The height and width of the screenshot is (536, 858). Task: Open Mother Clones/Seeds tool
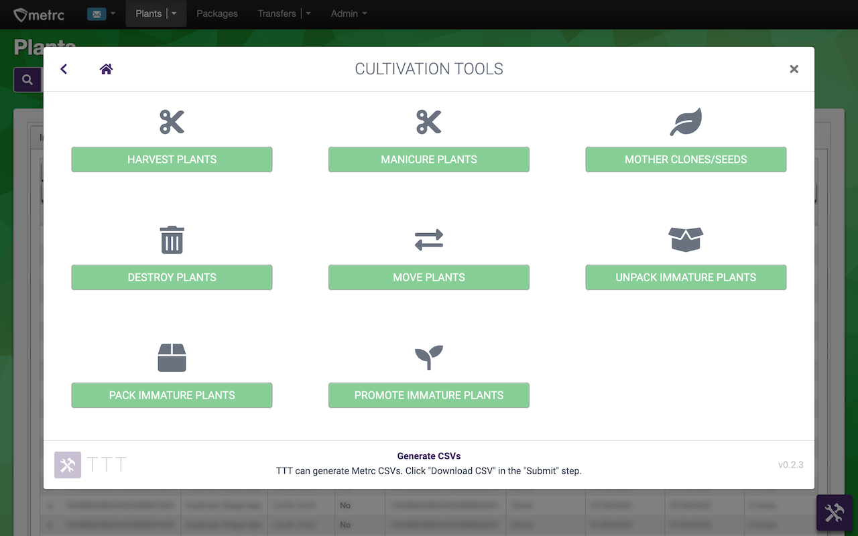point(686,159)
